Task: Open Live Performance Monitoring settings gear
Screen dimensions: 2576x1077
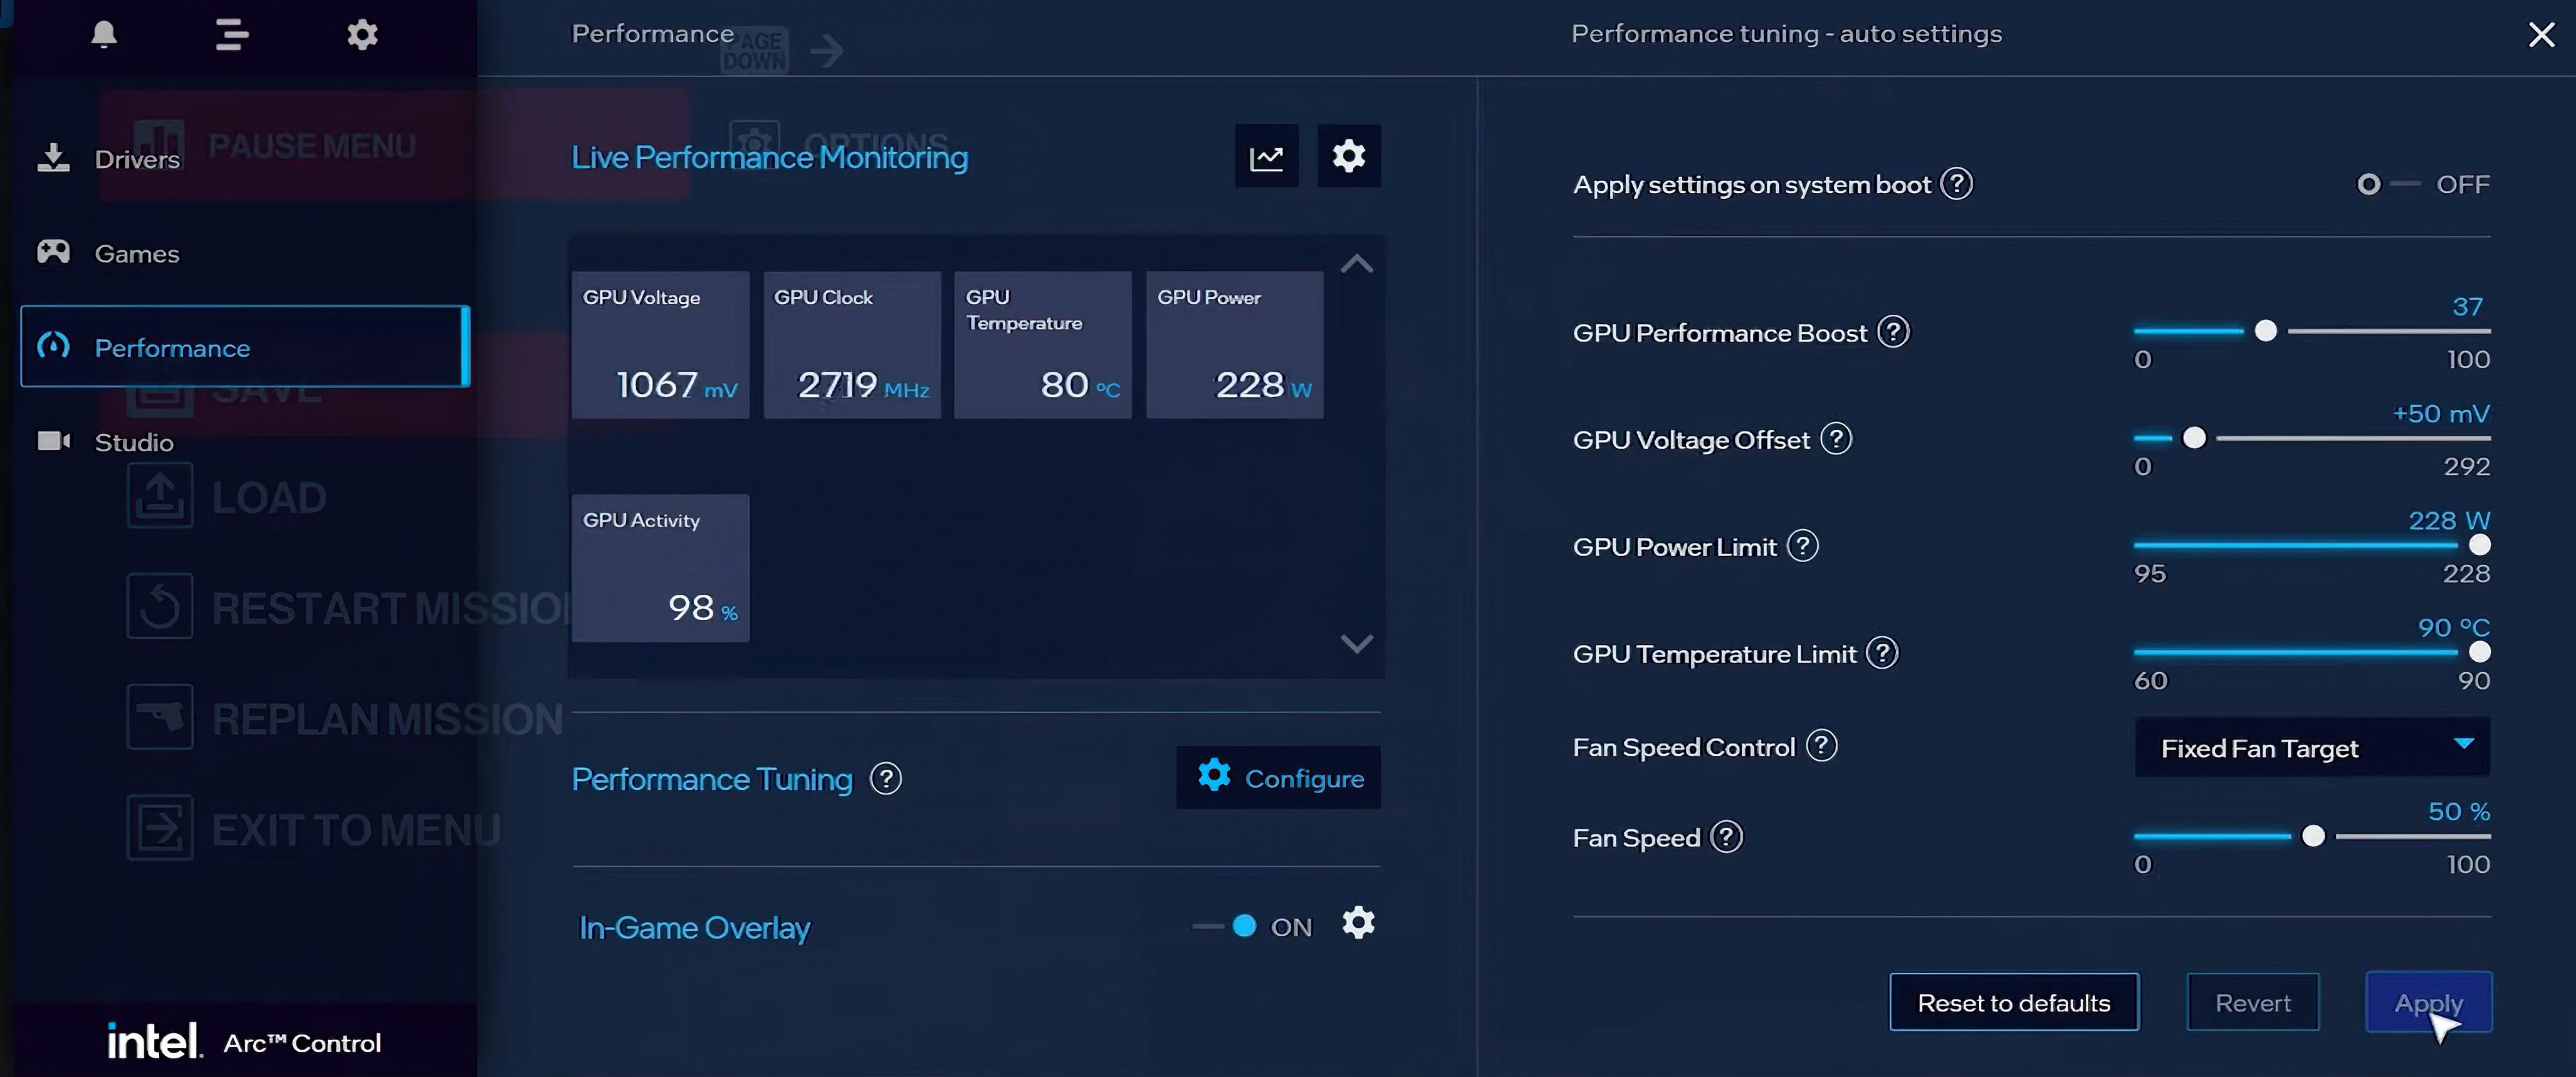Action: coord(1348,156)
